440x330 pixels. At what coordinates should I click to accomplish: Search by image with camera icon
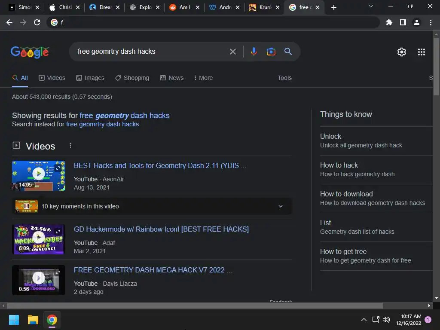pos(271,52)
